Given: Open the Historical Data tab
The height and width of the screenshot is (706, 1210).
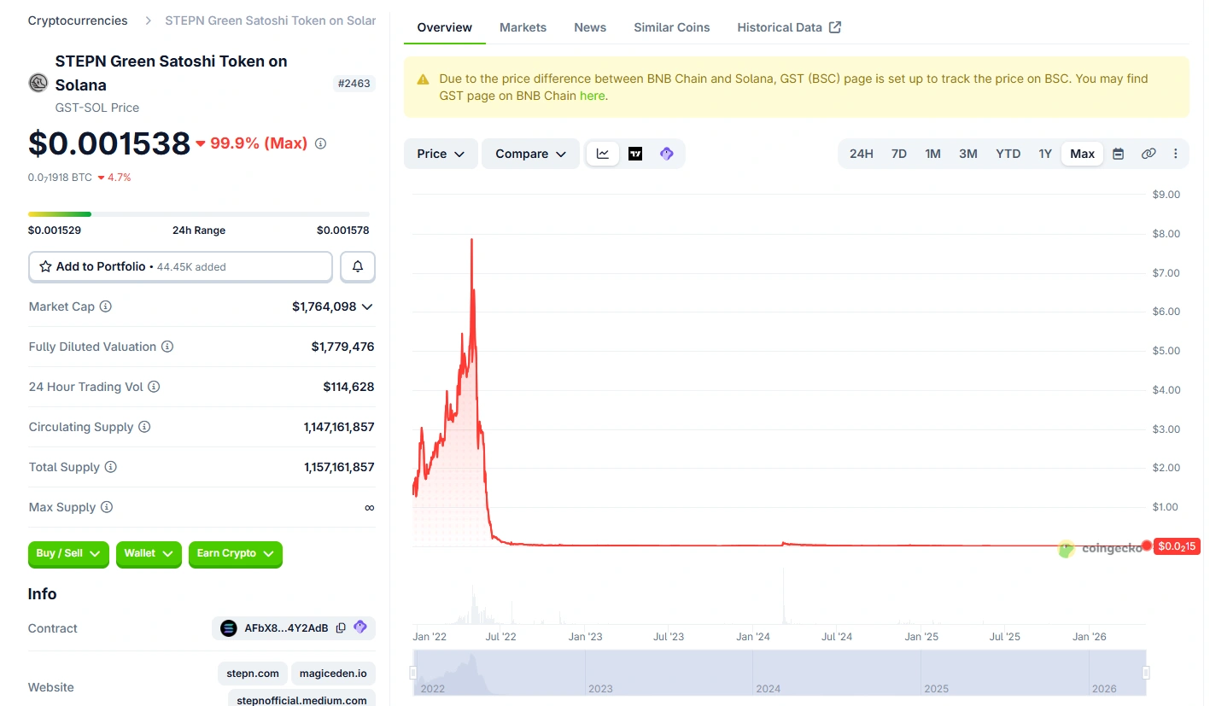Looking at the screenshot, I should (x=789, y=27).
